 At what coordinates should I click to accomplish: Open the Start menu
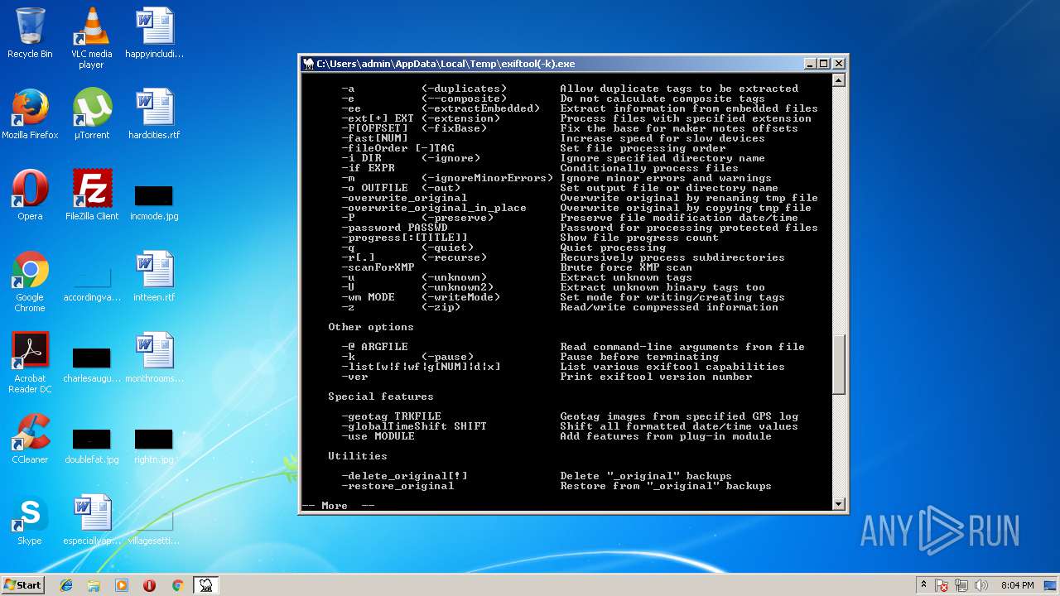(x=22, y=584)
